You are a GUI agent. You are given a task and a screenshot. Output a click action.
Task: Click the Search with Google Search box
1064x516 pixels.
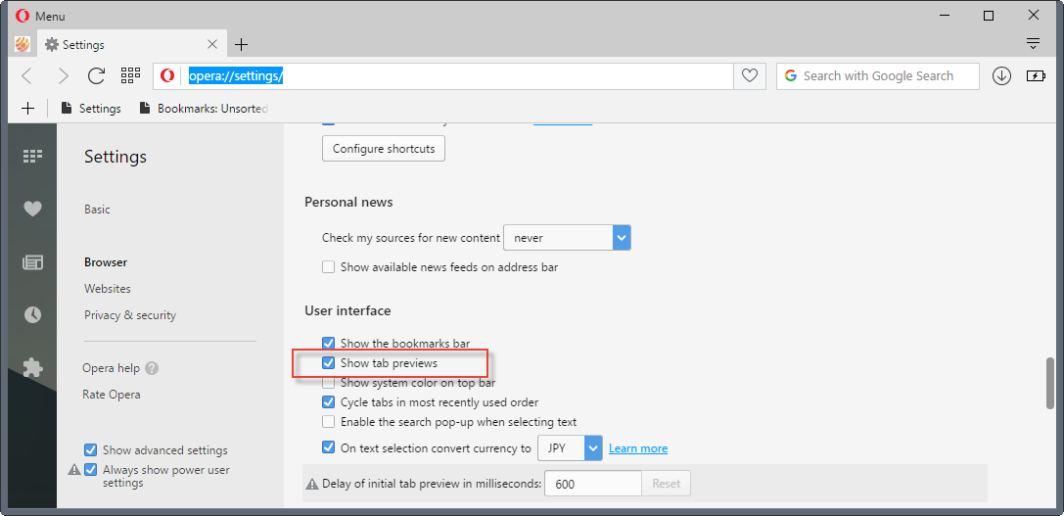click(878, 76)
